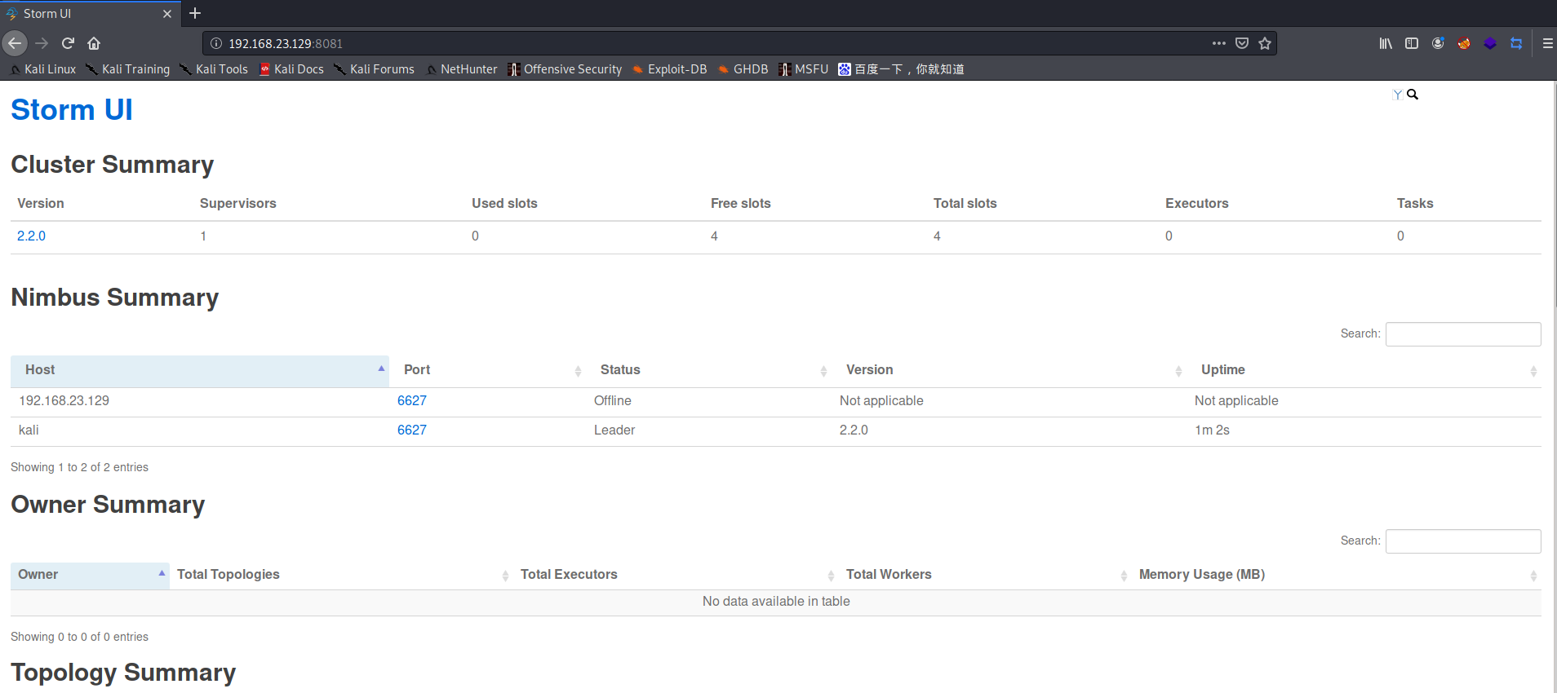This screenshot has height=693, width=1557.
Task: Click the Topology Summary heading
Action: pyautogui.click(x=123, y=673)
